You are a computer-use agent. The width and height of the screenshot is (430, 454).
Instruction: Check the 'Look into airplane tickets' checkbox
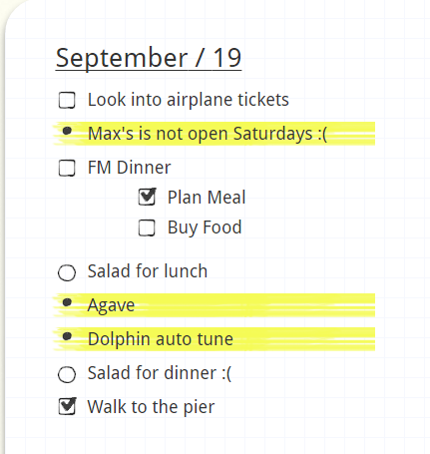point(67,101)
